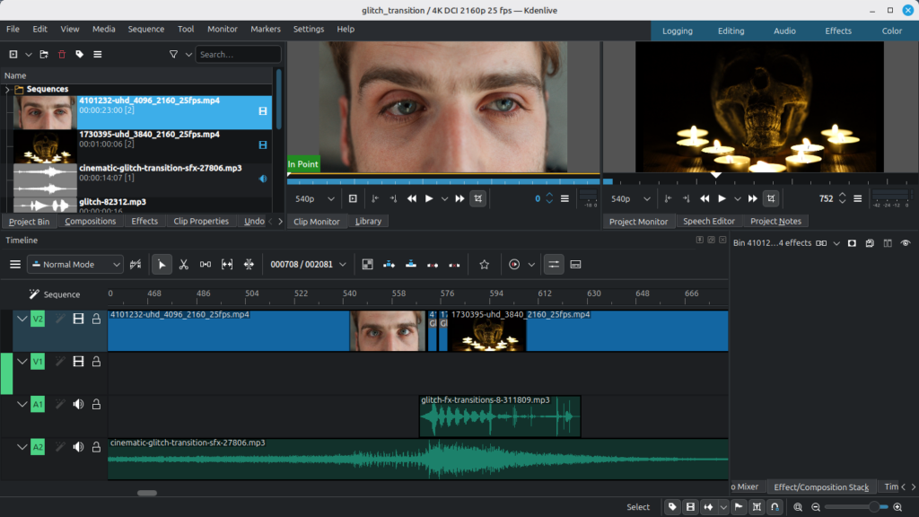Image resolution: width=919 pixels, height=517 pixels.
Task: Select the Razor (scissors) tool in timeline toolbar
Action: click(183, 265)
